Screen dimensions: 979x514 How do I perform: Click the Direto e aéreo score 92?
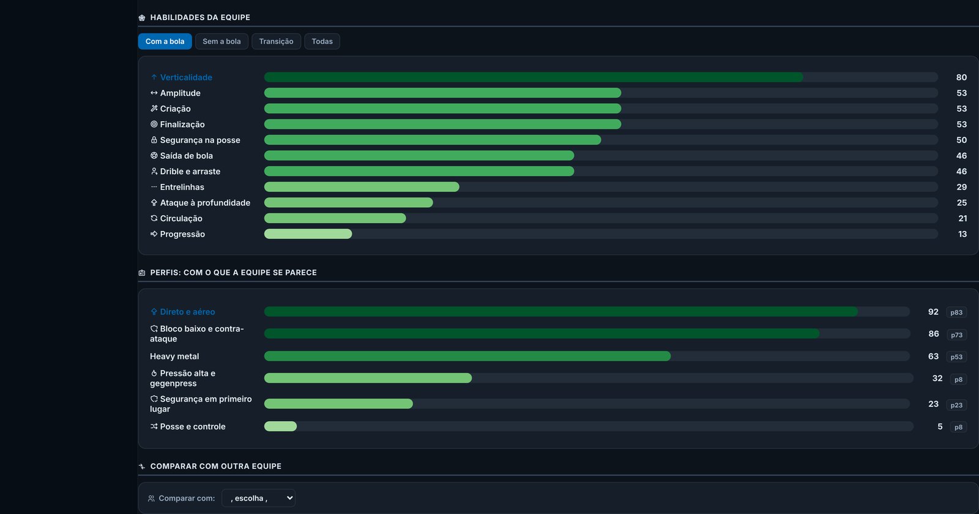click(x=933, y=312)
